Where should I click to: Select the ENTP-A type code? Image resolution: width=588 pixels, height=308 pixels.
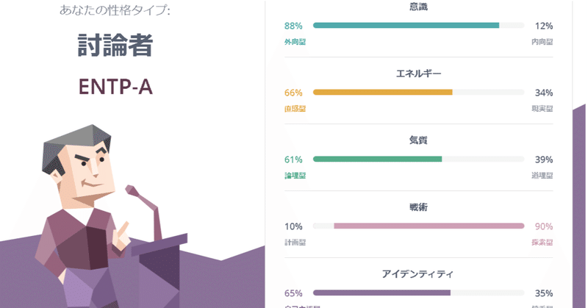pos(115,86)
